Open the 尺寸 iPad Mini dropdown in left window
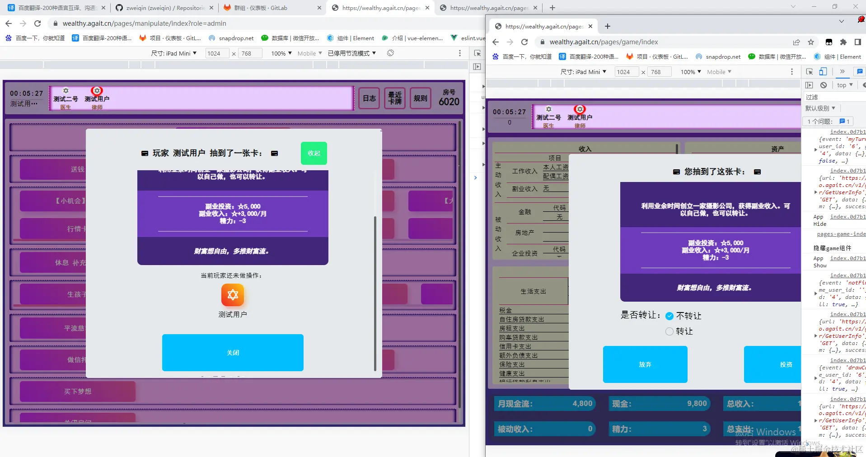 point(174,53)
